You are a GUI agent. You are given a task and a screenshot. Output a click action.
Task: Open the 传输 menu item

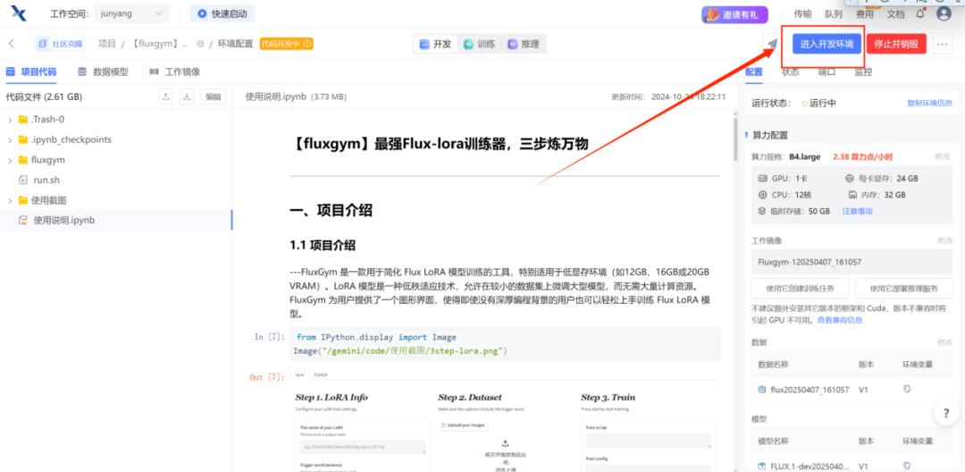801,14
